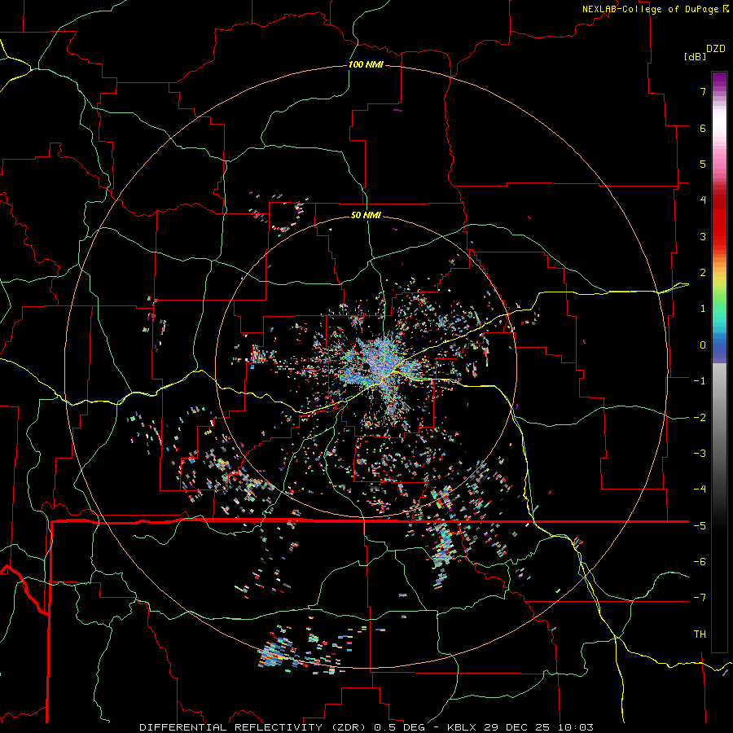Click the TH label on the color scale
This screenshot has width=733, height=733.
click(700, 634)
